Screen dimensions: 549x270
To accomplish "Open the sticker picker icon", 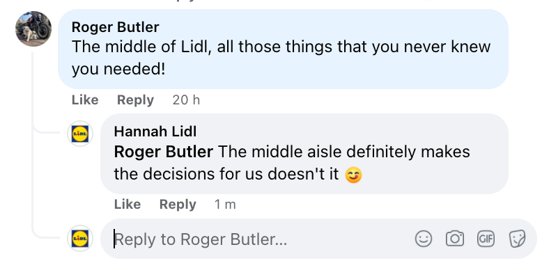I will (x=517, y=239).
